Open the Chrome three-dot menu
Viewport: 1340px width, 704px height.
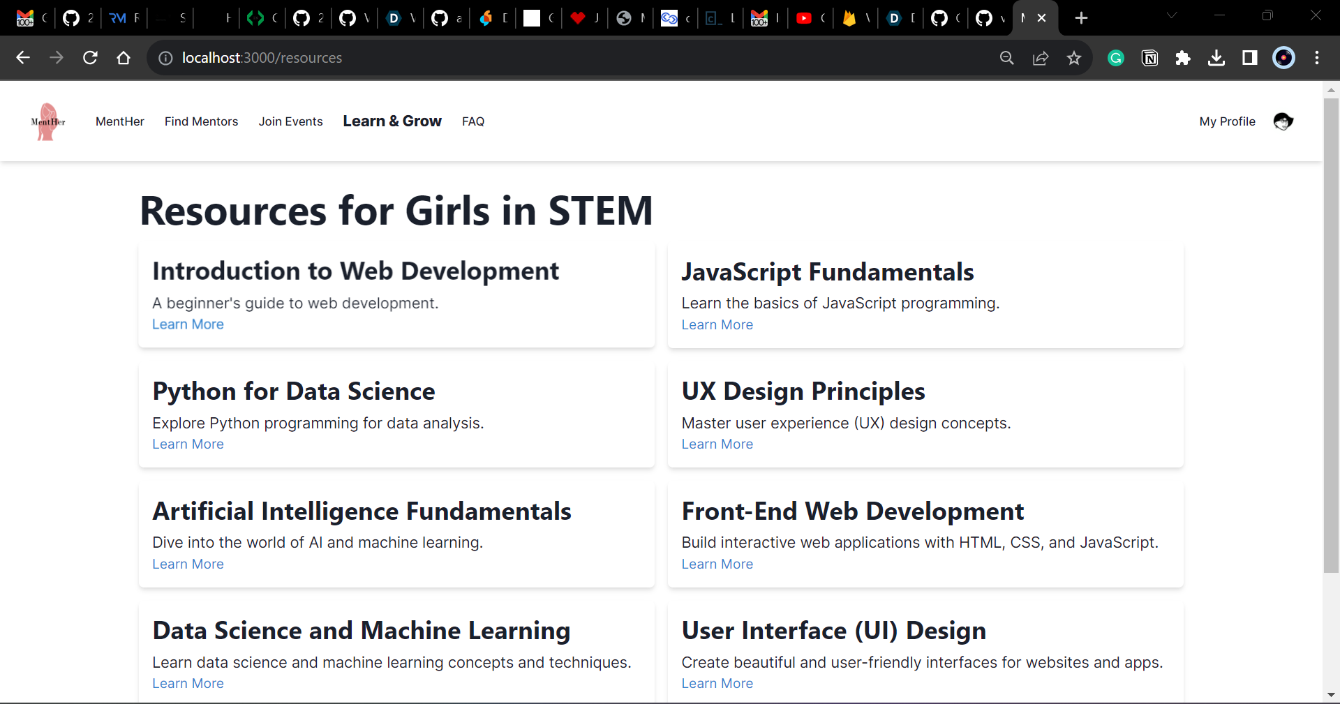tap(1317, 58)
